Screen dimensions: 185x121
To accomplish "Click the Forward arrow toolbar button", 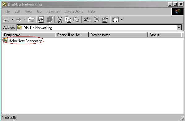I will coord(19,20).
